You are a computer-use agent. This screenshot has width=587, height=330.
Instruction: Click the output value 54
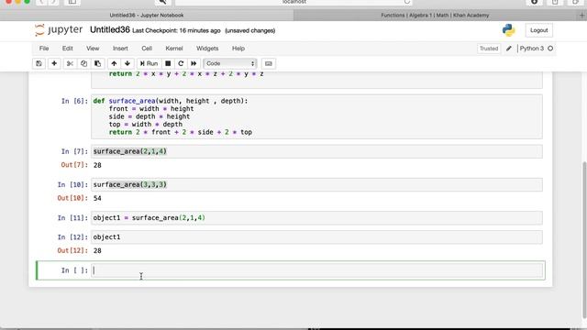(97, 198)
